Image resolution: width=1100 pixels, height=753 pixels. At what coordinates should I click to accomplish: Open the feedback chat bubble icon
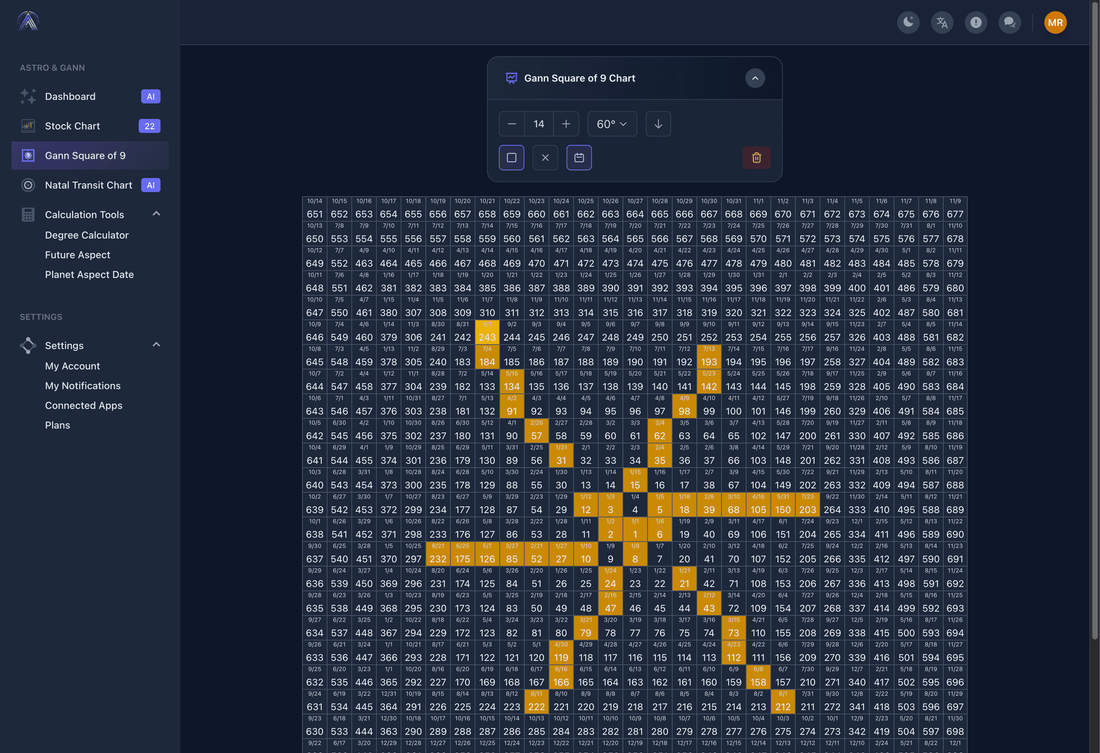coord(1009,22)
